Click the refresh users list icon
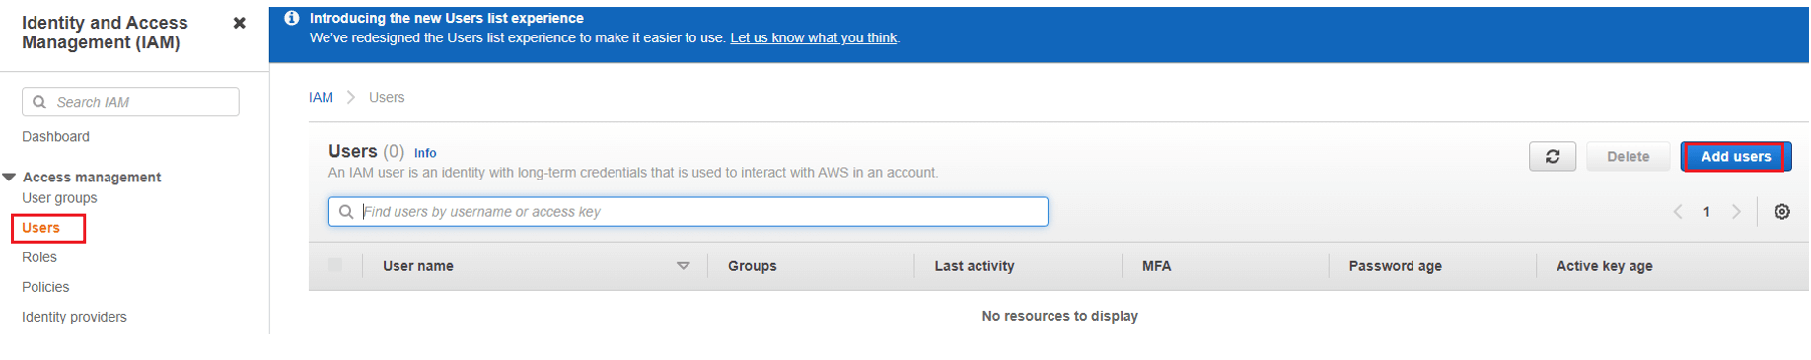The height and width of the screenshot is (360, 1811). point(1552,157)
